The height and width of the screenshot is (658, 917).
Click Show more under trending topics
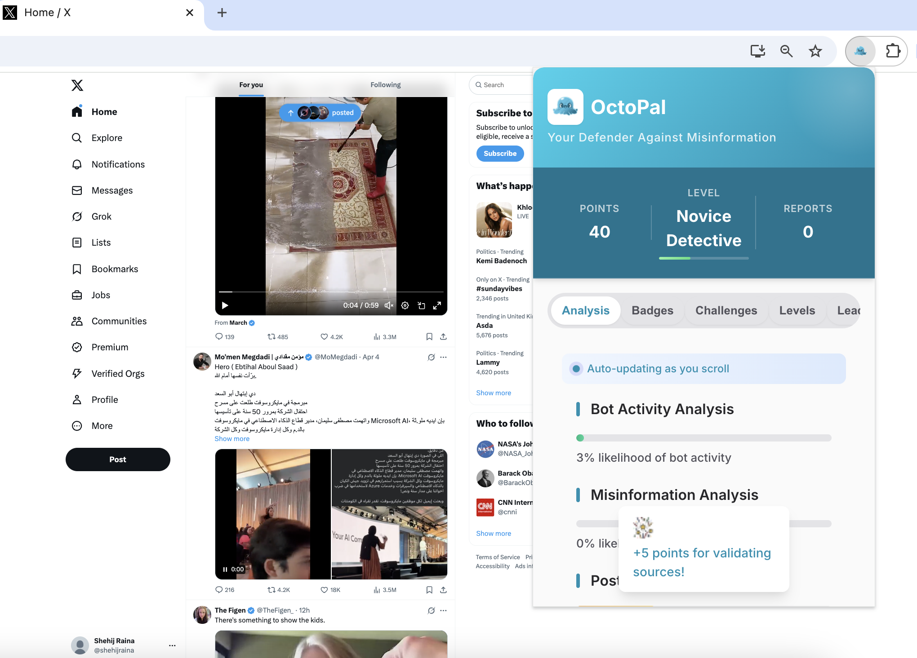click(494, 393)
